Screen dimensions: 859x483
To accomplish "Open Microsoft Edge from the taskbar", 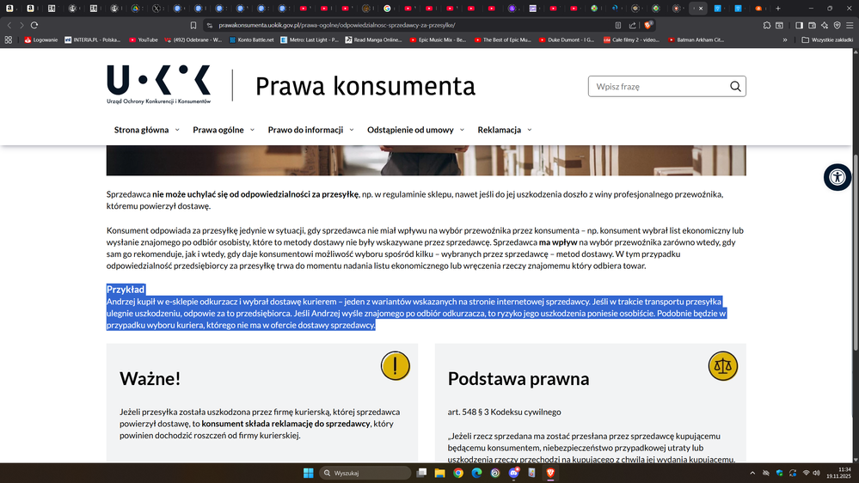I will (x=476, y=474).
